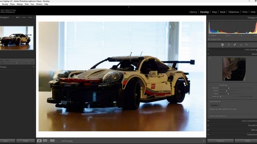Open the Settings menu
Viewport: 257px width, 144px height.
point(20,4)
